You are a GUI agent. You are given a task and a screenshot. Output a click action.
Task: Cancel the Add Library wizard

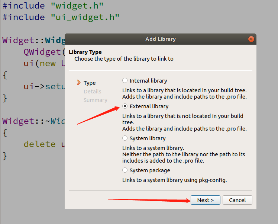tap(237, 200)
